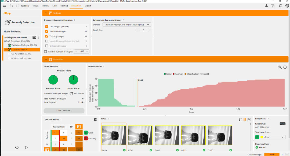
Task: Open the help question mark icon
Action: point(281,6)
